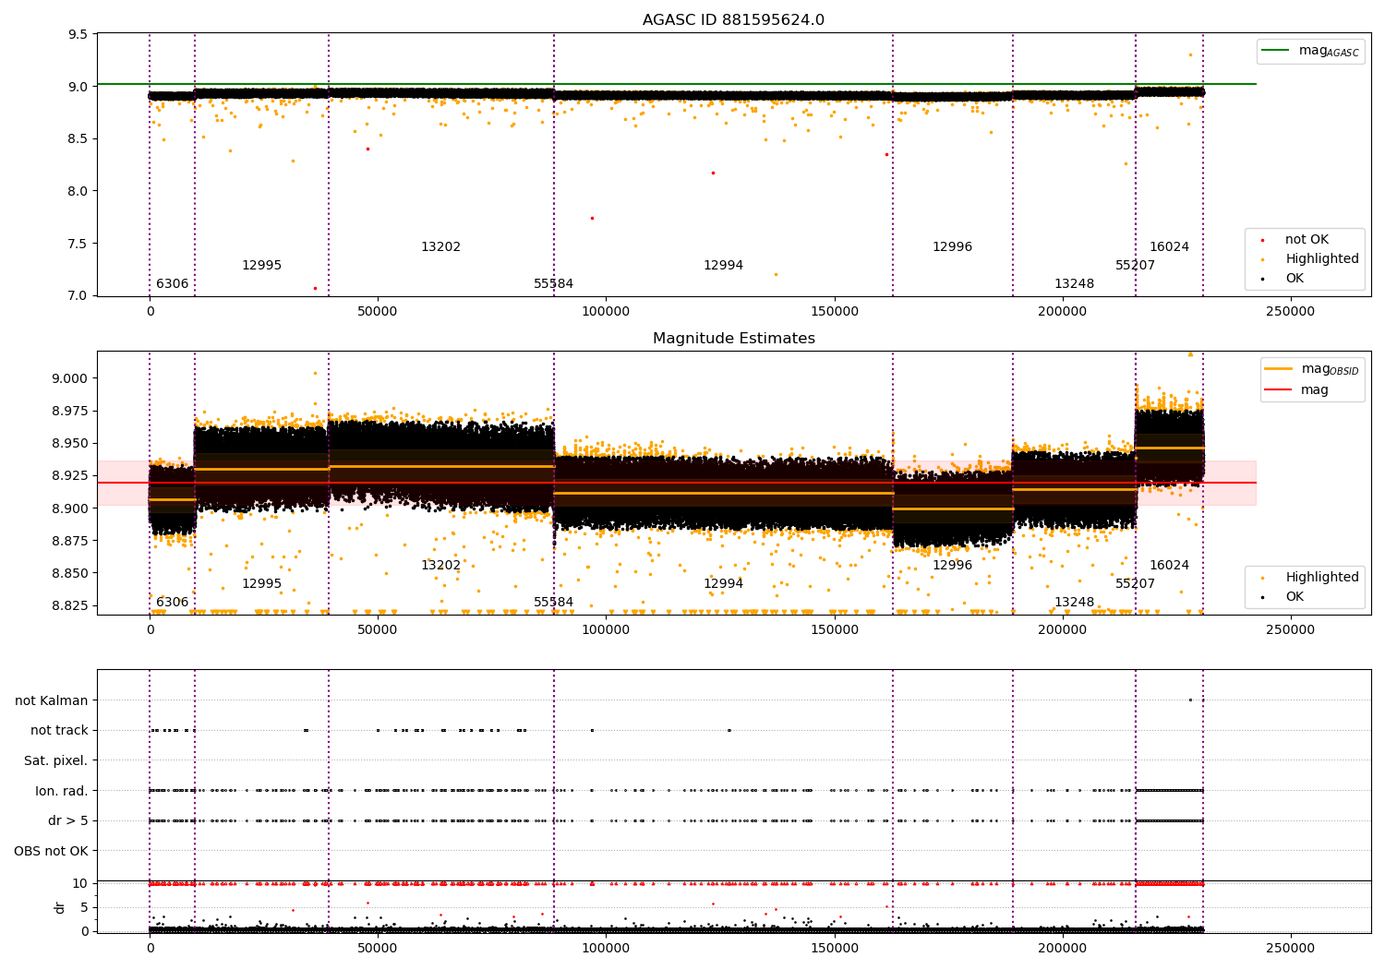The image size is (1385, 969).
Task: Click obsid label 12995 in the top plot
Action: [261, 266]
